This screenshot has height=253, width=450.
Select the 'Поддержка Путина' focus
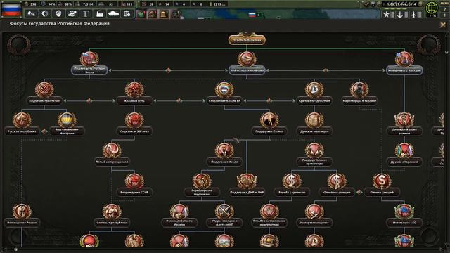coord(269,124)
